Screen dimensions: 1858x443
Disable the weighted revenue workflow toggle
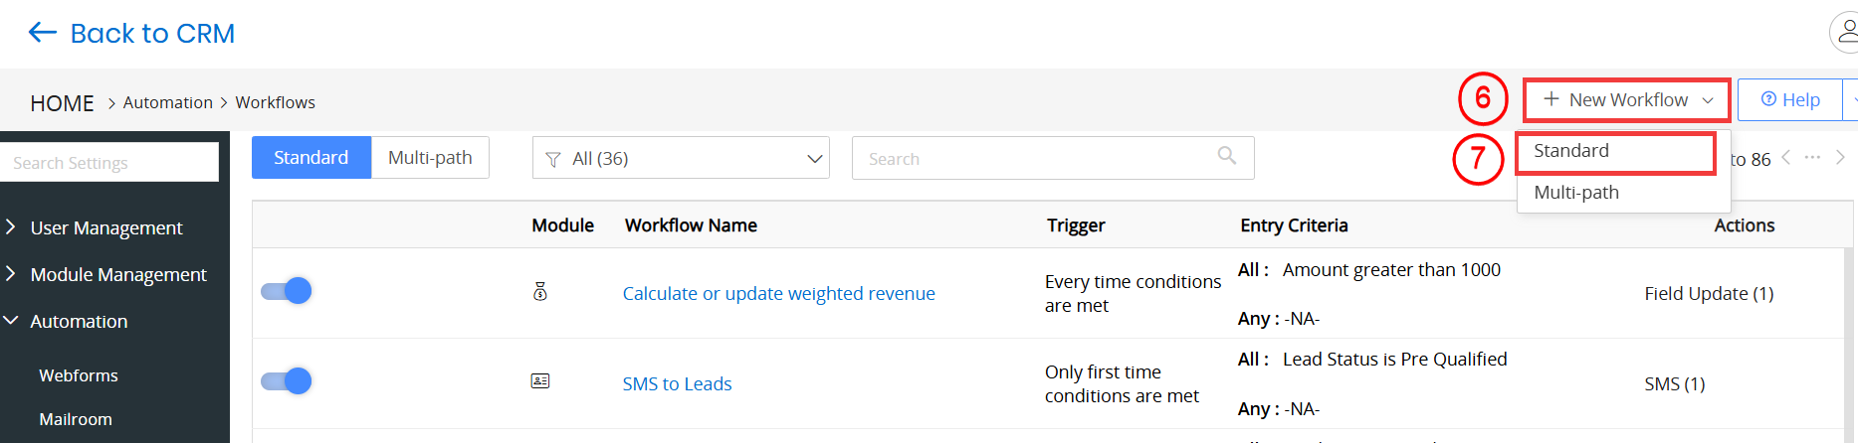pos(287,291)
